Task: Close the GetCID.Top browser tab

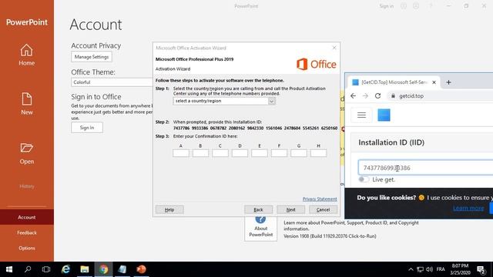Action: coord(434,82)
